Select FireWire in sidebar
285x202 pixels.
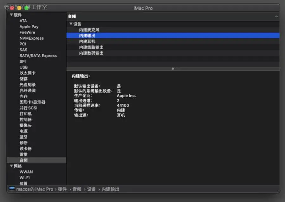click(27, 32)
